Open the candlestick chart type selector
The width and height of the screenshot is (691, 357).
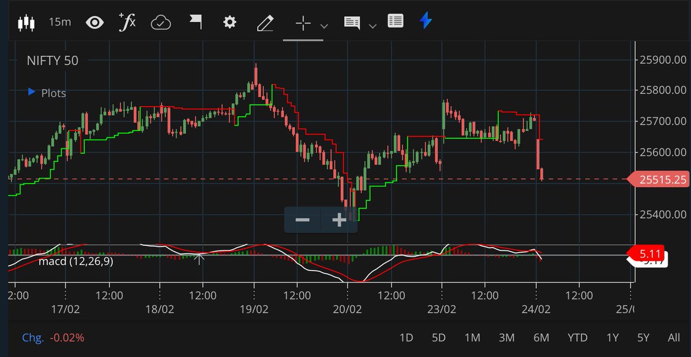26,22
